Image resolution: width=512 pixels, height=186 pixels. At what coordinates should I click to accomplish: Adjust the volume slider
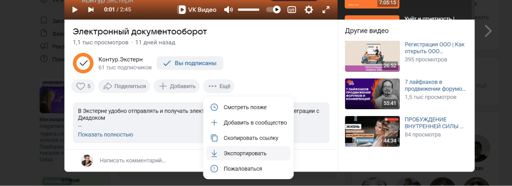click(248, 10)
